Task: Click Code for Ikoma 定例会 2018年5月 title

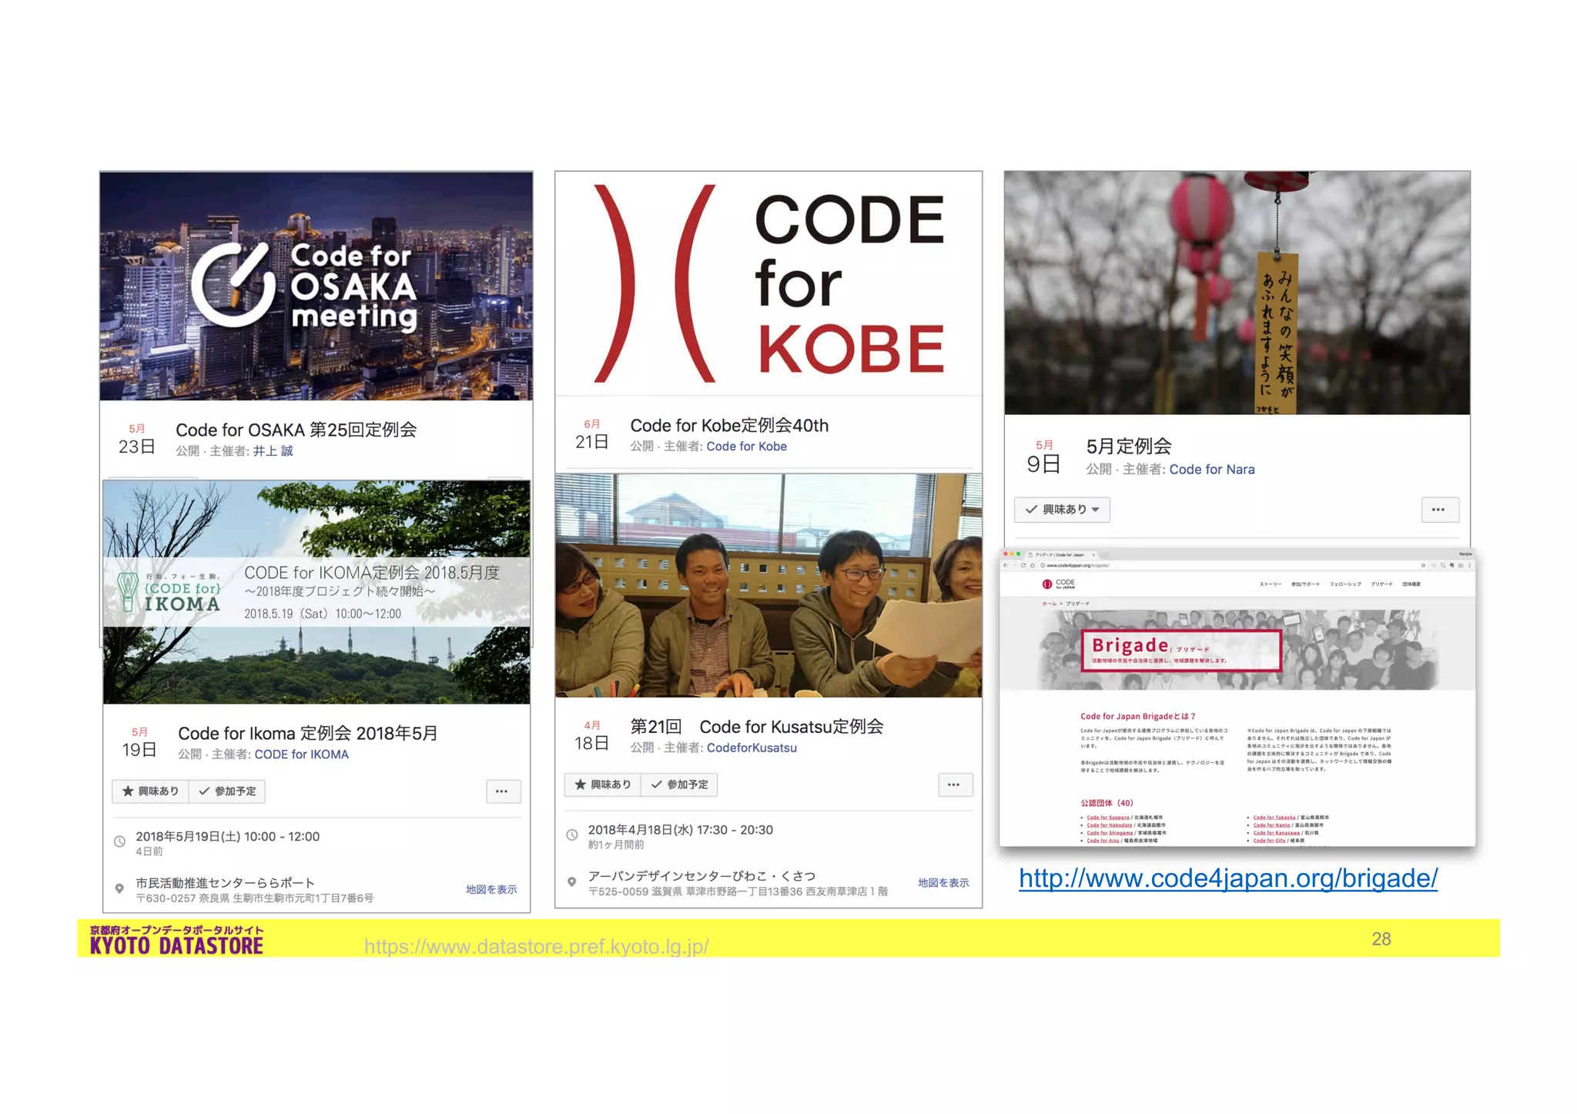Action: click(x=308, y=733)
